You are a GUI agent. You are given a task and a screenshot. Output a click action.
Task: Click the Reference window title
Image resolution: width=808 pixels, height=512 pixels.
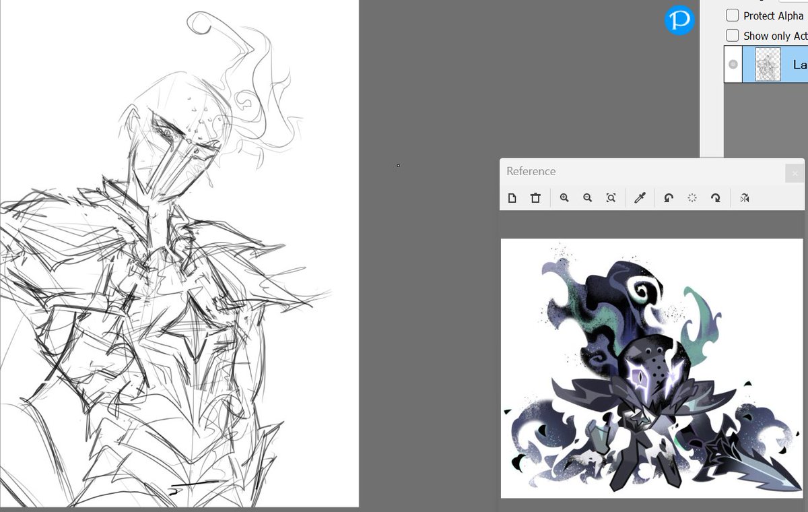click(531, 171)
